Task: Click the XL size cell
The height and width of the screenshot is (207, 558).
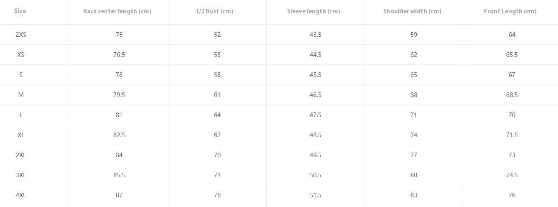Action: [x=21, y=135]
